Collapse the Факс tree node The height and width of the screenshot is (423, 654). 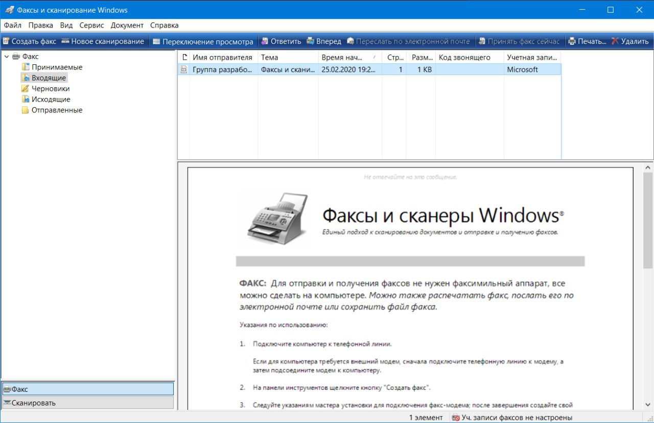pyautogui.click(x=6, y=57)
